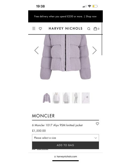Click the size dropdown chevron arrow
Viewport: 131px width, 164px height.
[x=95, y=138]
